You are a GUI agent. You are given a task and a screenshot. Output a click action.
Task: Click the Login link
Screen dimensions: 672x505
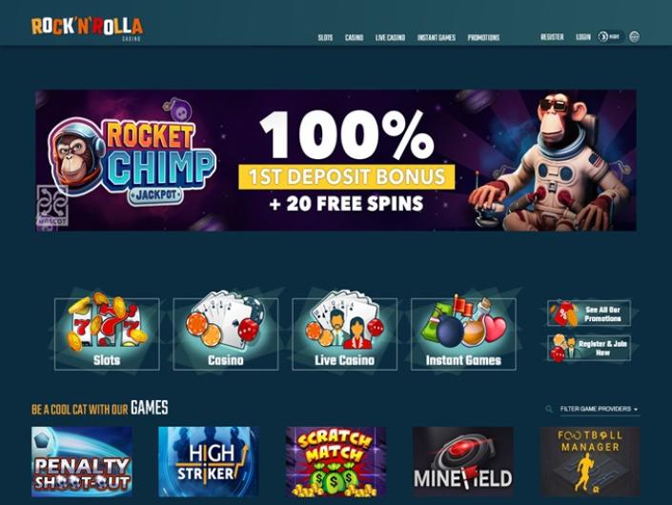tap(583, 37)
